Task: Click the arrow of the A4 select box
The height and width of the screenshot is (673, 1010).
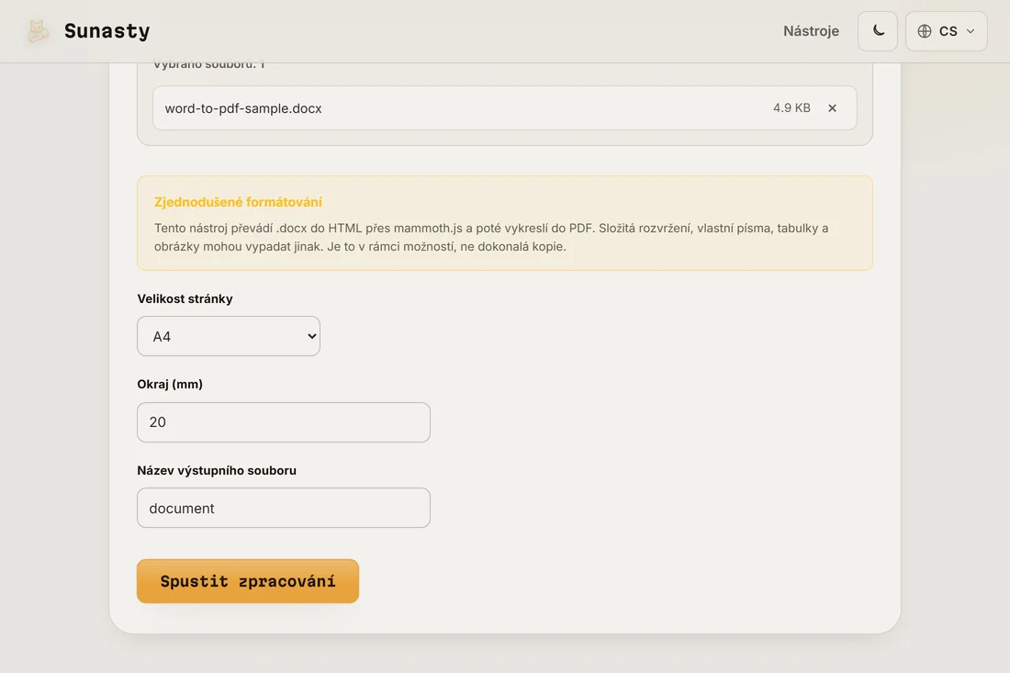Action: click(312, 336)
